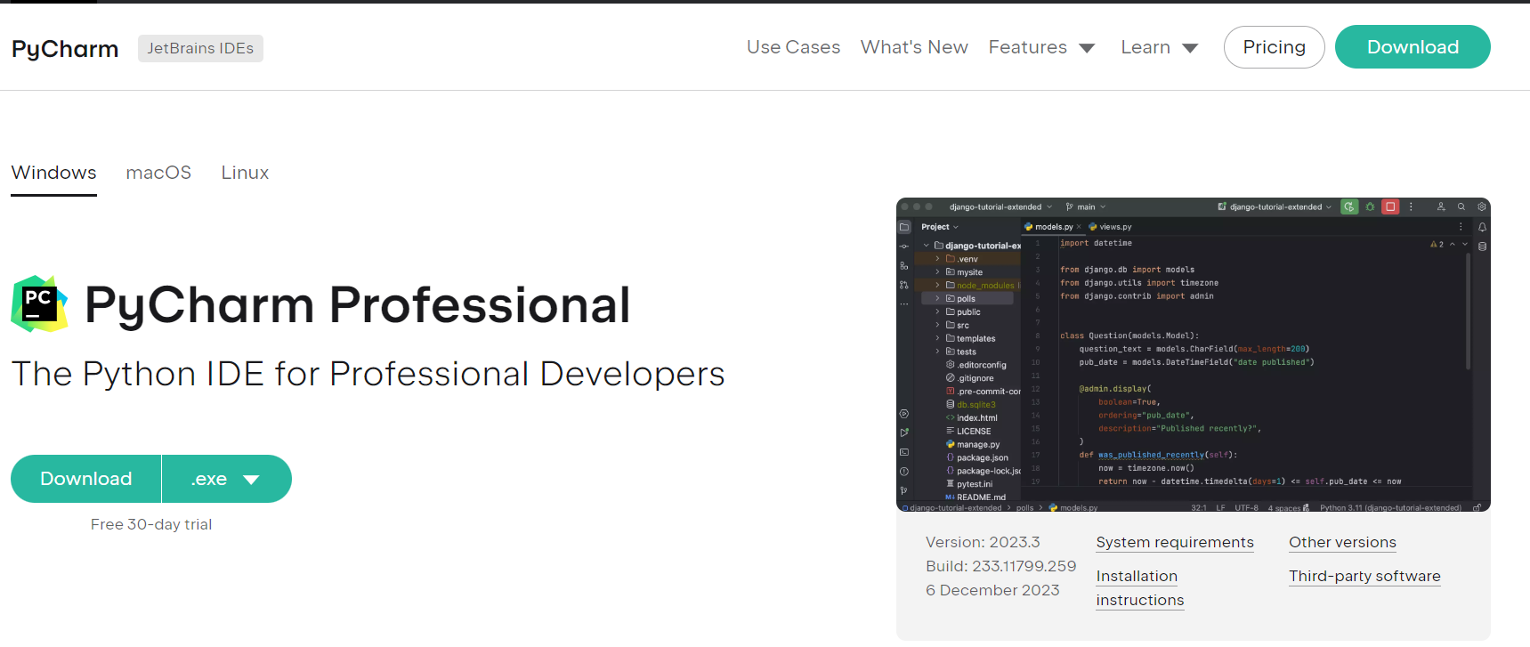Select db.sqlite3 in the project tree

click(970, 405)
